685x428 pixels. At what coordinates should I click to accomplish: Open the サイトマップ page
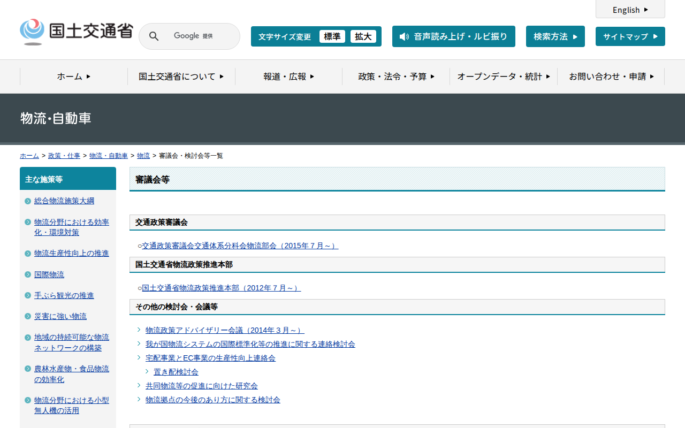(x=630, y=36)
